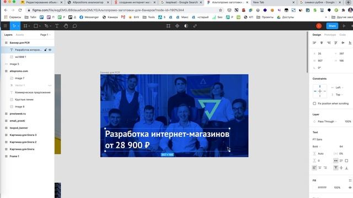
Task: Switch to the Assets tab
Action: (20, 35)
